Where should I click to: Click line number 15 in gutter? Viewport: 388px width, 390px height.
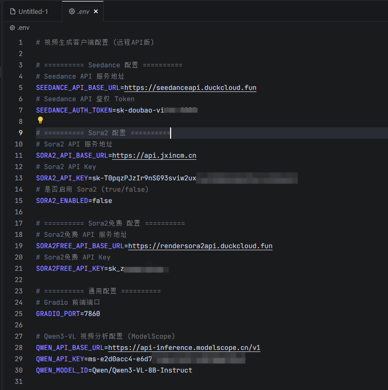coord(19,201)
